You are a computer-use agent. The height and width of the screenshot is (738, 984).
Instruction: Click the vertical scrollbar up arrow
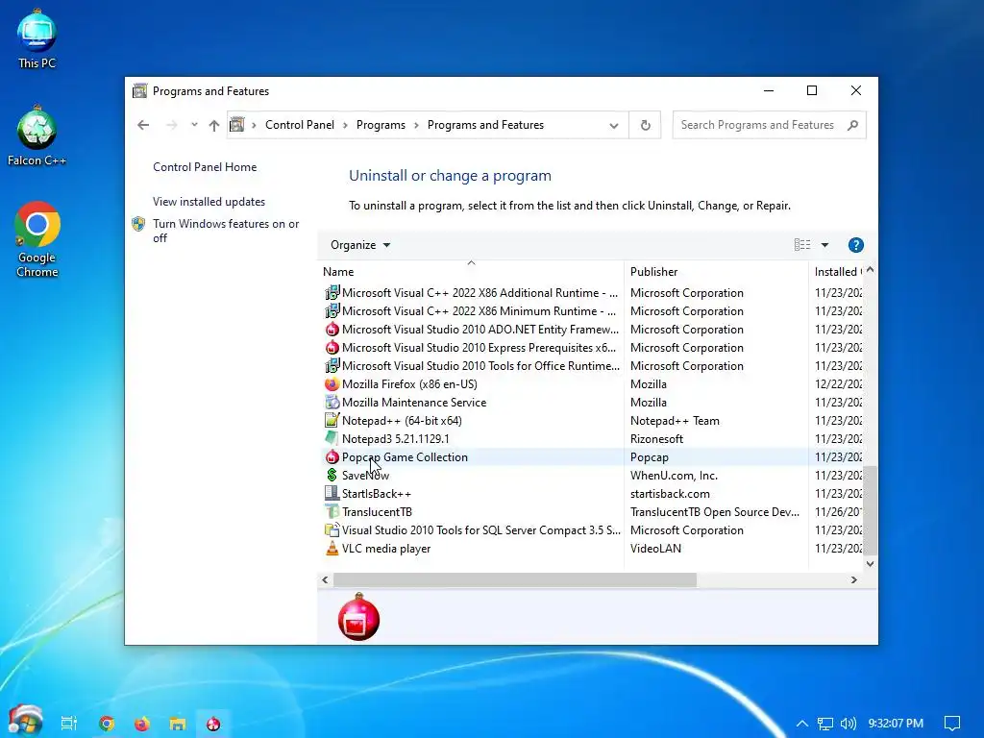[x=870, y=270]
